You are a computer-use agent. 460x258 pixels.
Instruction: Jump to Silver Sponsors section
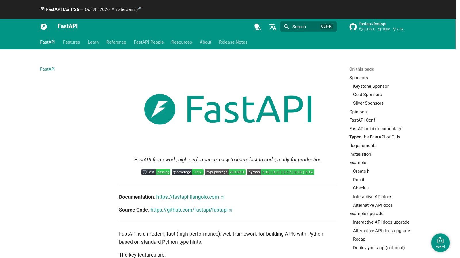[368, 103]
